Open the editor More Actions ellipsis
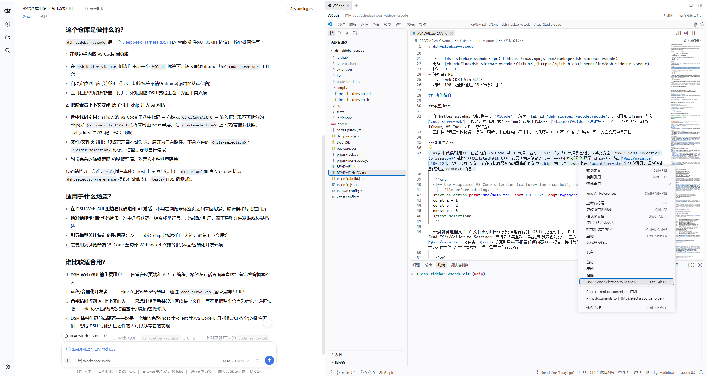 coord(700,33)
